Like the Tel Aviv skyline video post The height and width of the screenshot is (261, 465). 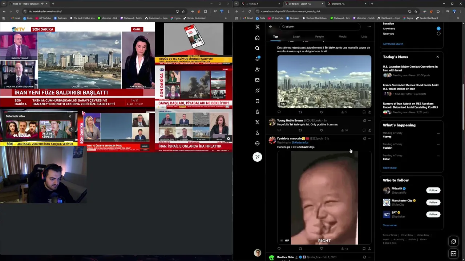[321, 112]
